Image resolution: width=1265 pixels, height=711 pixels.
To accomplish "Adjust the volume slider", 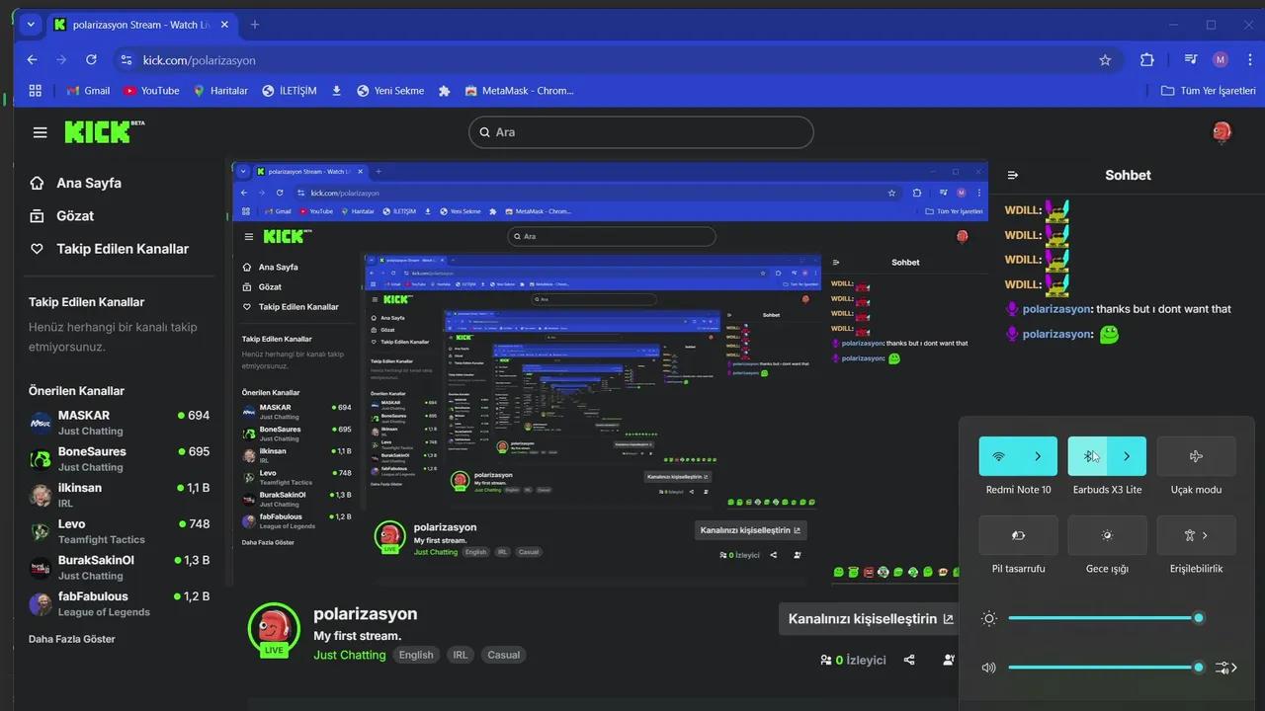I will coord(1104,668).
